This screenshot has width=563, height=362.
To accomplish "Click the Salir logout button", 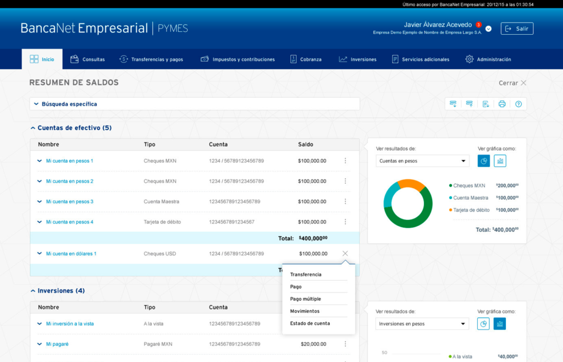I will tap(517, 29).
